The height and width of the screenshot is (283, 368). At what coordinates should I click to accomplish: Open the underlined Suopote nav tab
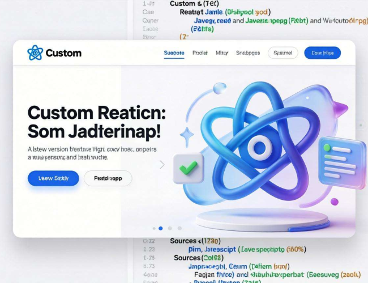click(174, 53)
